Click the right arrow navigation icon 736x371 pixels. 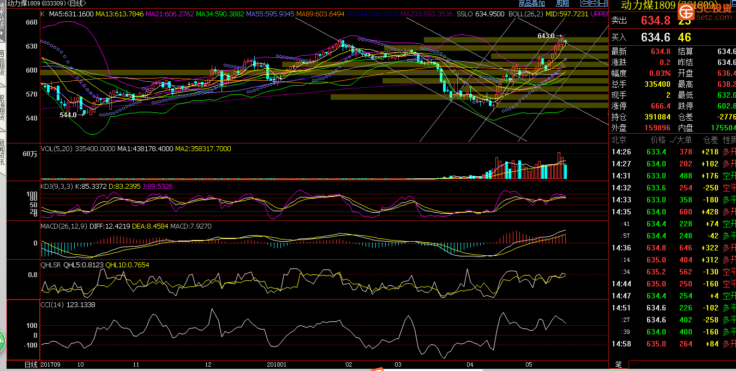click(593, 3)
